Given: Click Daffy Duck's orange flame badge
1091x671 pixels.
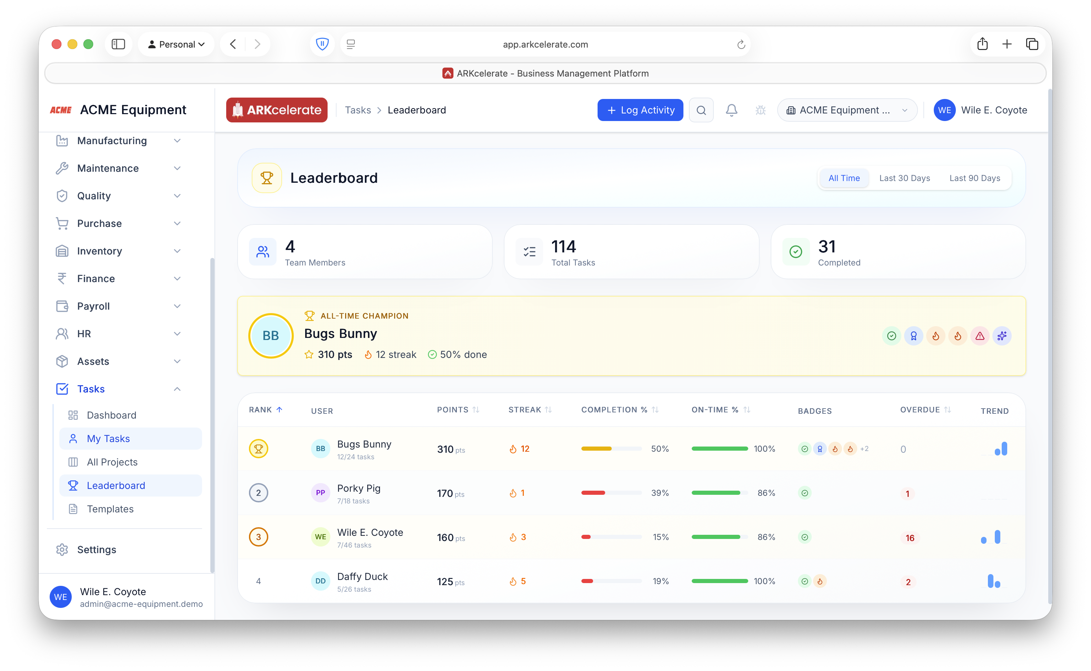Looking at the screenshot, I should (x=820, y=581).
